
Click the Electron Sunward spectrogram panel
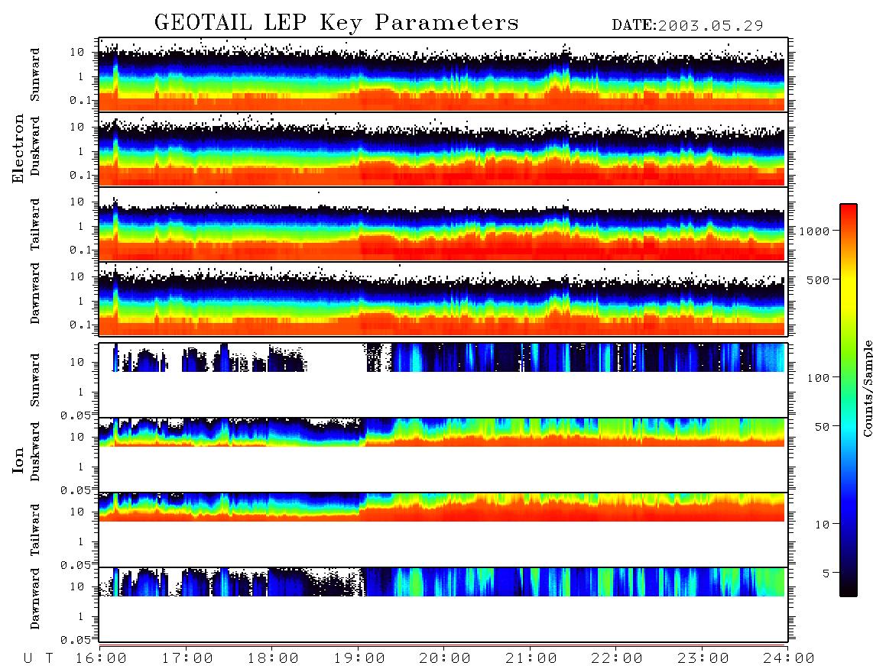click(443, 75)
